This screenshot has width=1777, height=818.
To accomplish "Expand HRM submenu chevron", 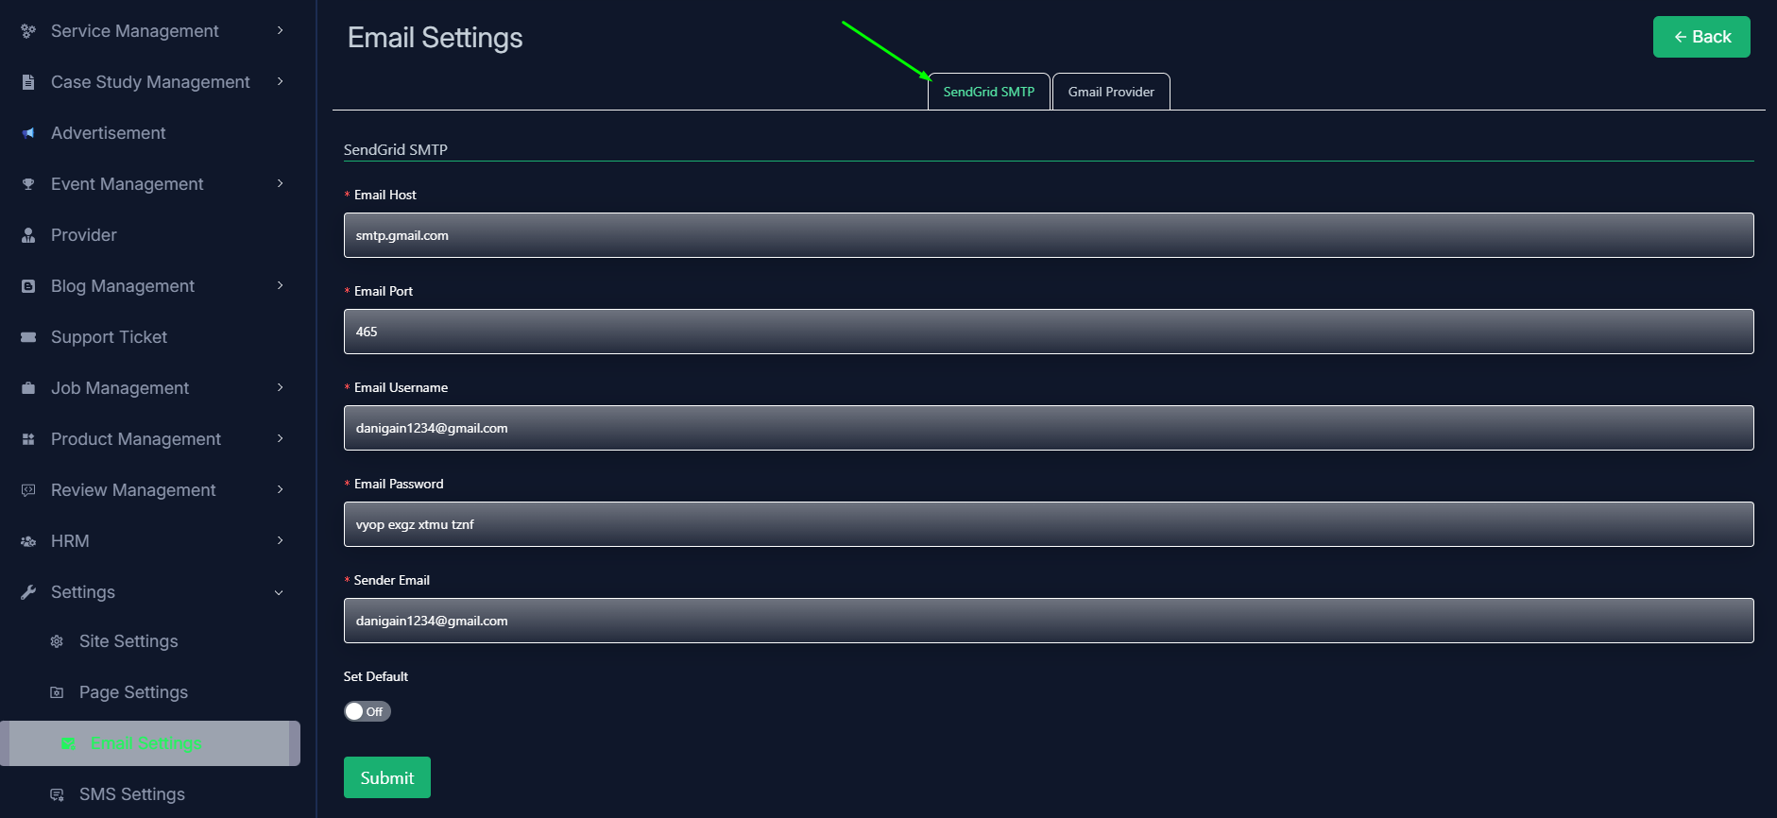I will [x=280, y=541].
